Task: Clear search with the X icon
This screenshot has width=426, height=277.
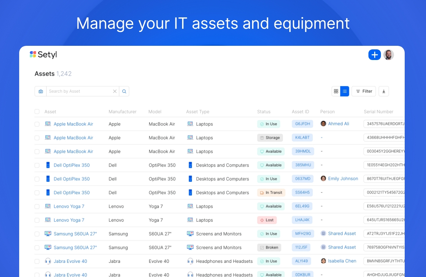Action: click(x=115, y=91)
